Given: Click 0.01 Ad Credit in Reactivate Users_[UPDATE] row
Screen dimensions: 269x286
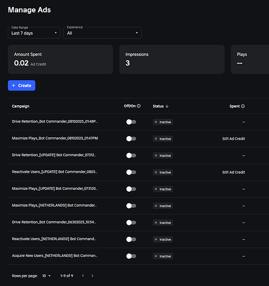Looking at the screenshot, I should point(234,172).
